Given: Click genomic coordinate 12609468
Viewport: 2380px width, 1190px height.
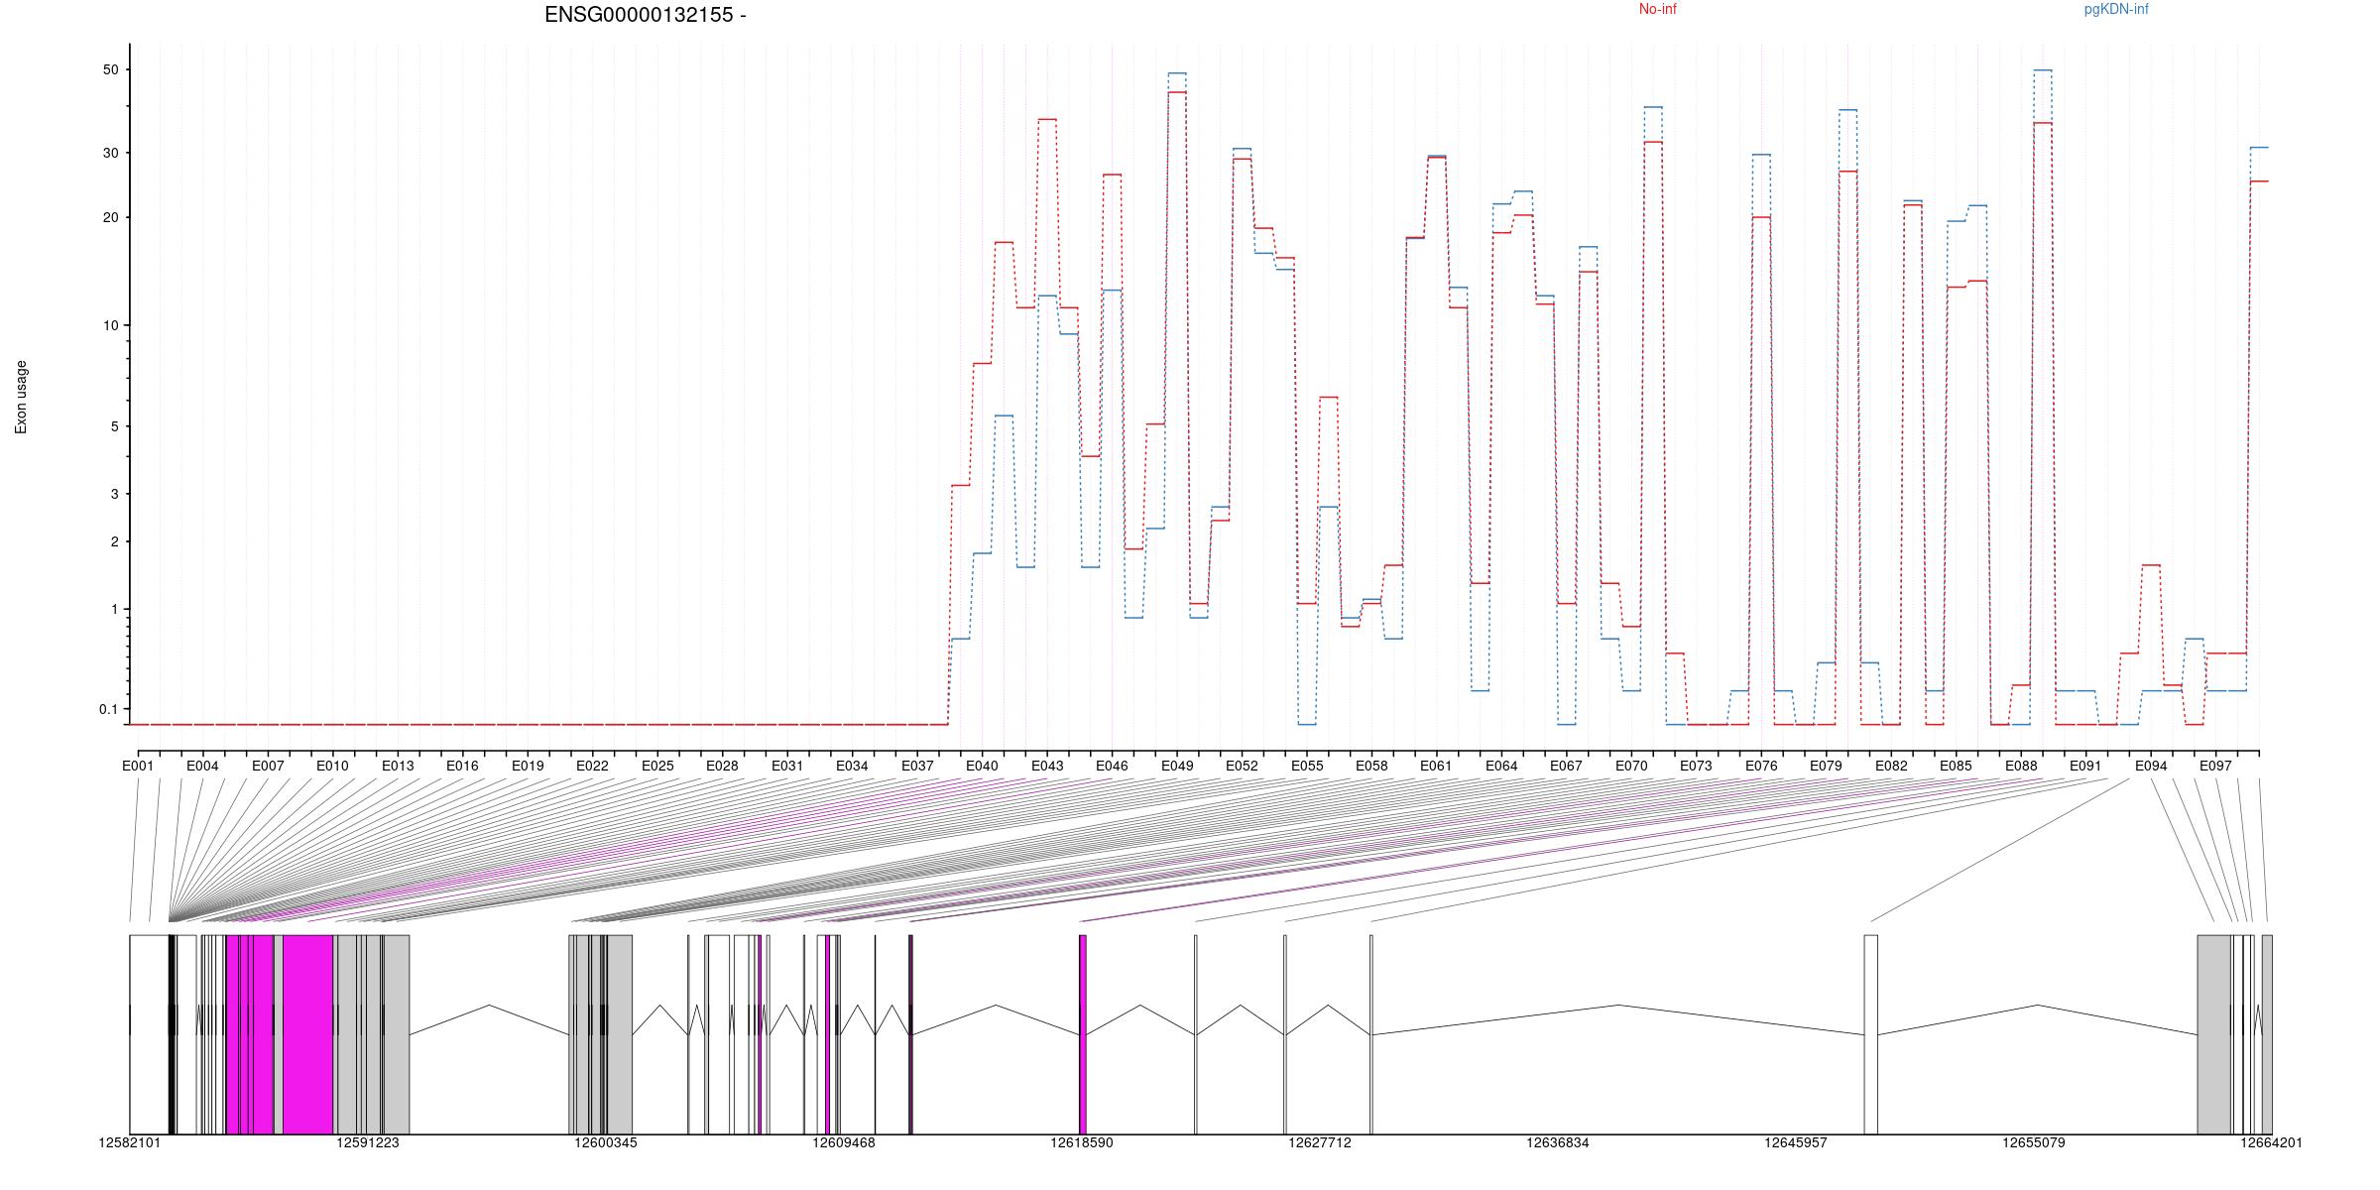Looking at the screenshot, I should [844, 1142].
